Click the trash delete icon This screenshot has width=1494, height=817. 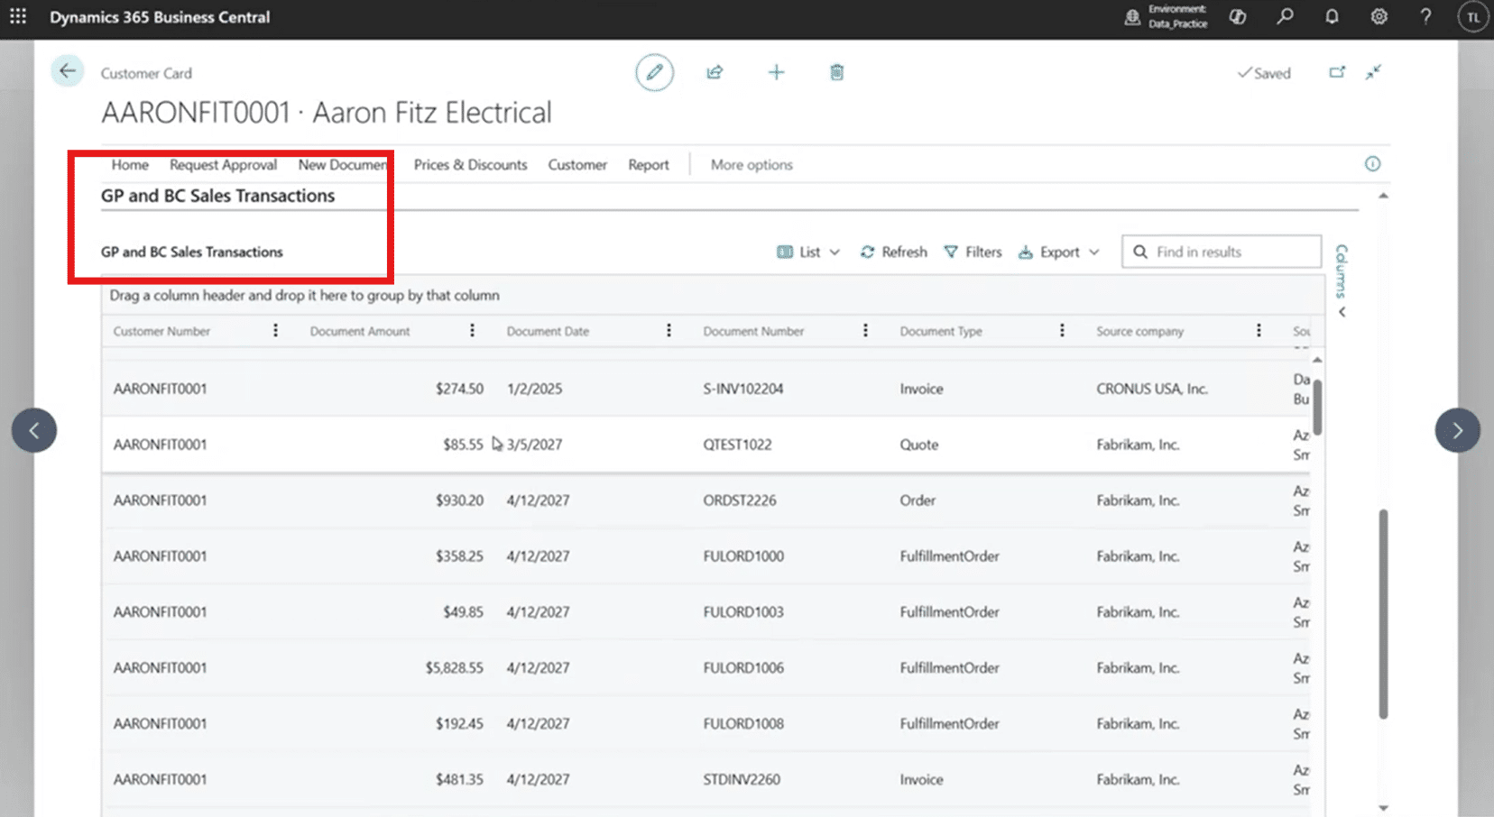[836, 72]
